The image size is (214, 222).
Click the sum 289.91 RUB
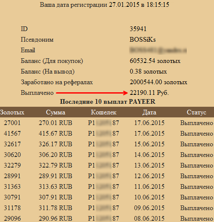(55, 176)
